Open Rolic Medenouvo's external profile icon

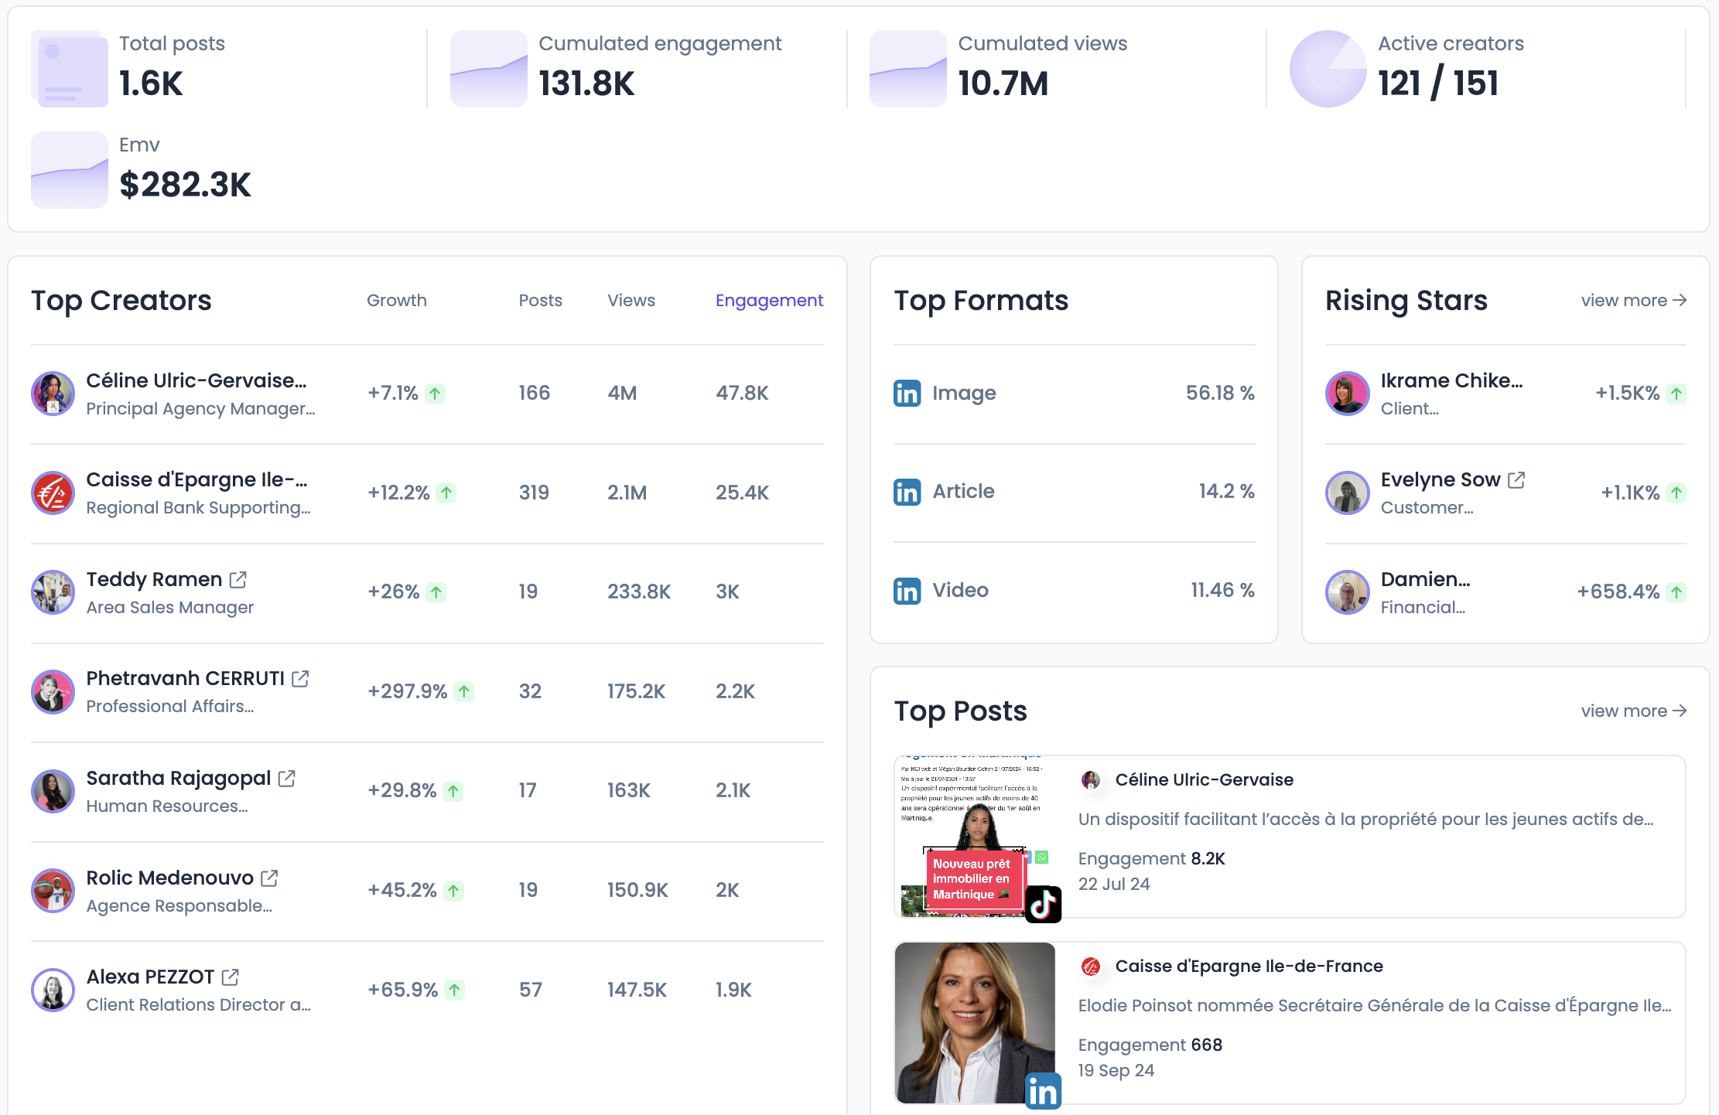pyautogui.click(x=269, y=878)
